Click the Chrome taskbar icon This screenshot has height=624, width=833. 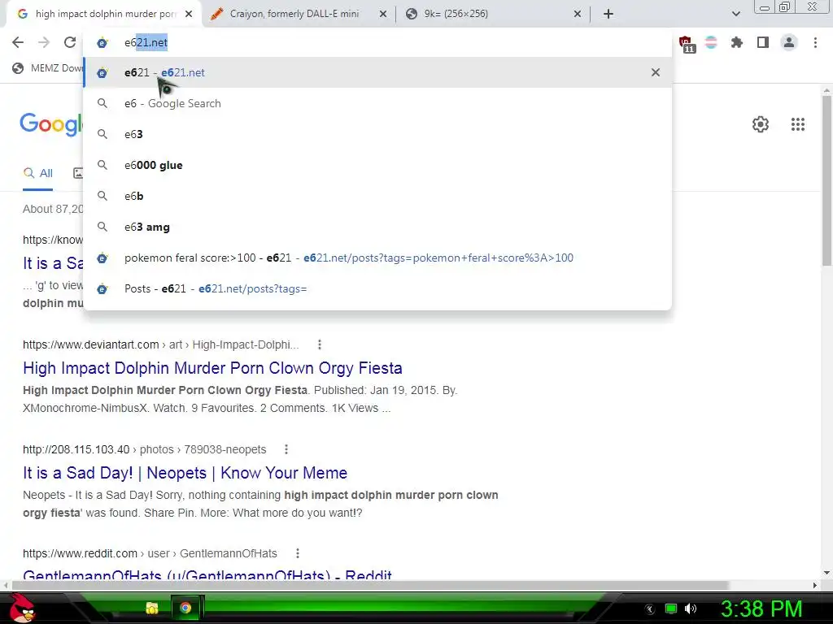click(x=185, y=608)
